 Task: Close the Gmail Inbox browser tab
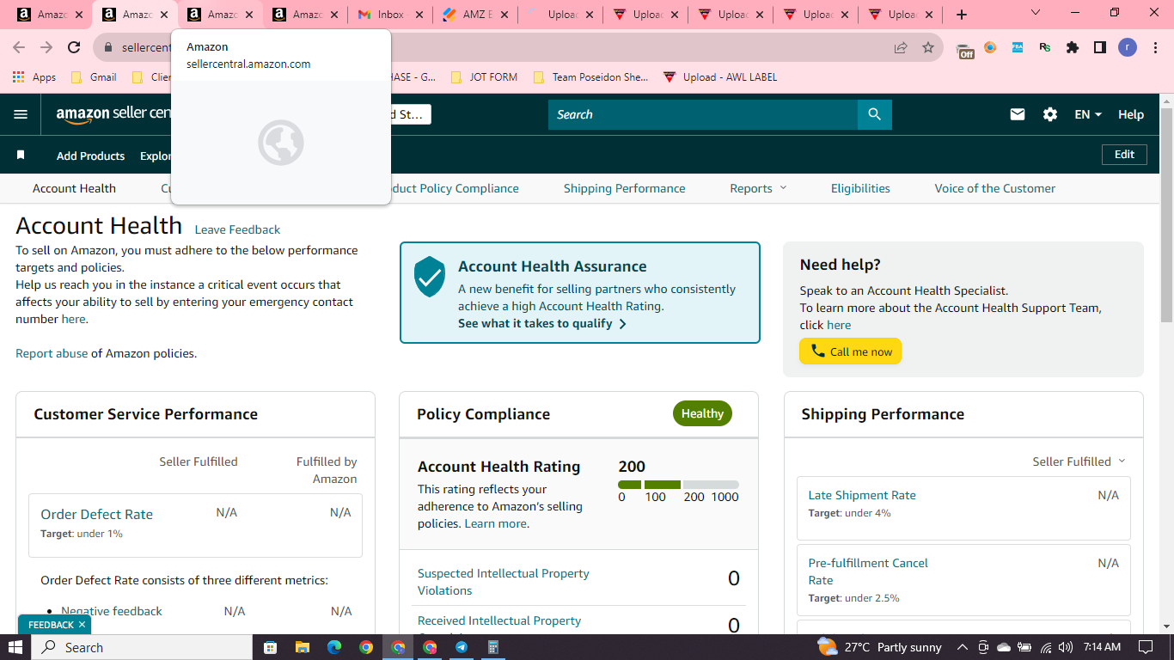[419, 15]
